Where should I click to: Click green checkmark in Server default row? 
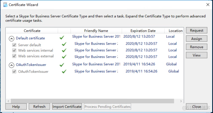click(64, 44)
